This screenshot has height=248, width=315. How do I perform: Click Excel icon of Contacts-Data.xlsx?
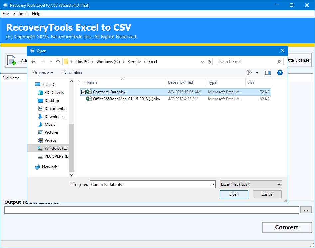click(x=89, y=92)
